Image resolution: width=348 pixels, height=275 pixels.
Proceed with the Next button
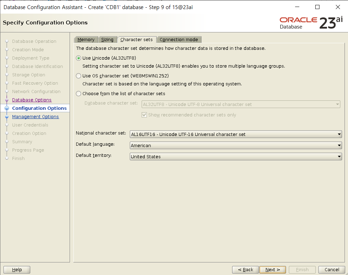click(272, 270)
